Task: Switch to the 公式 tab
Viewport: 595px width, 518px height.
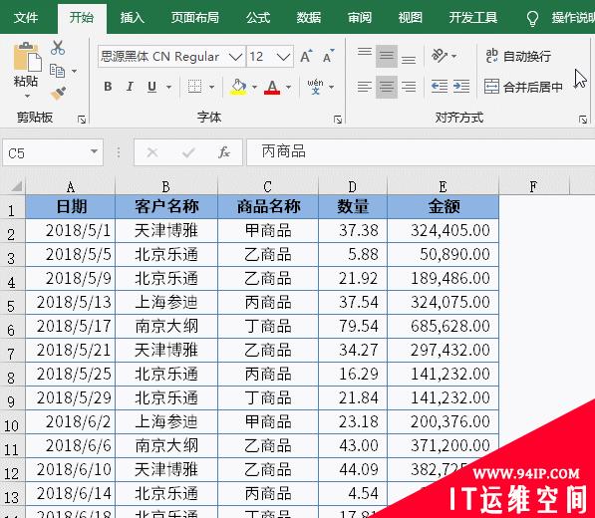Action: coord(258,18)
